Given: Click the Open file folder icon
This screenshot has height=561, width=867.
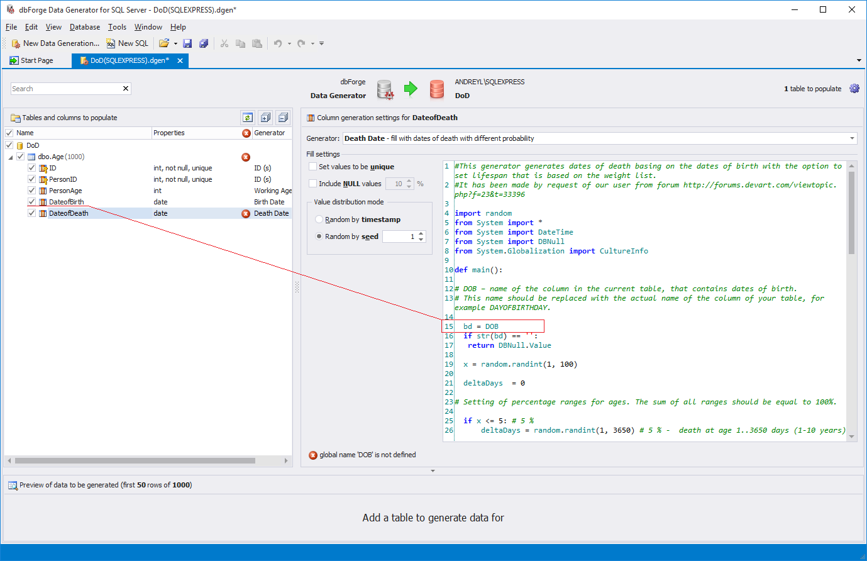Looking at the screenshot, I should 163,43.
